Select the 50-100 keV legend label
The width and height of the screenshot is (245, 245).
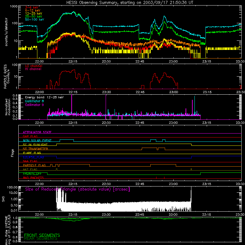click(x=35, y=20)
